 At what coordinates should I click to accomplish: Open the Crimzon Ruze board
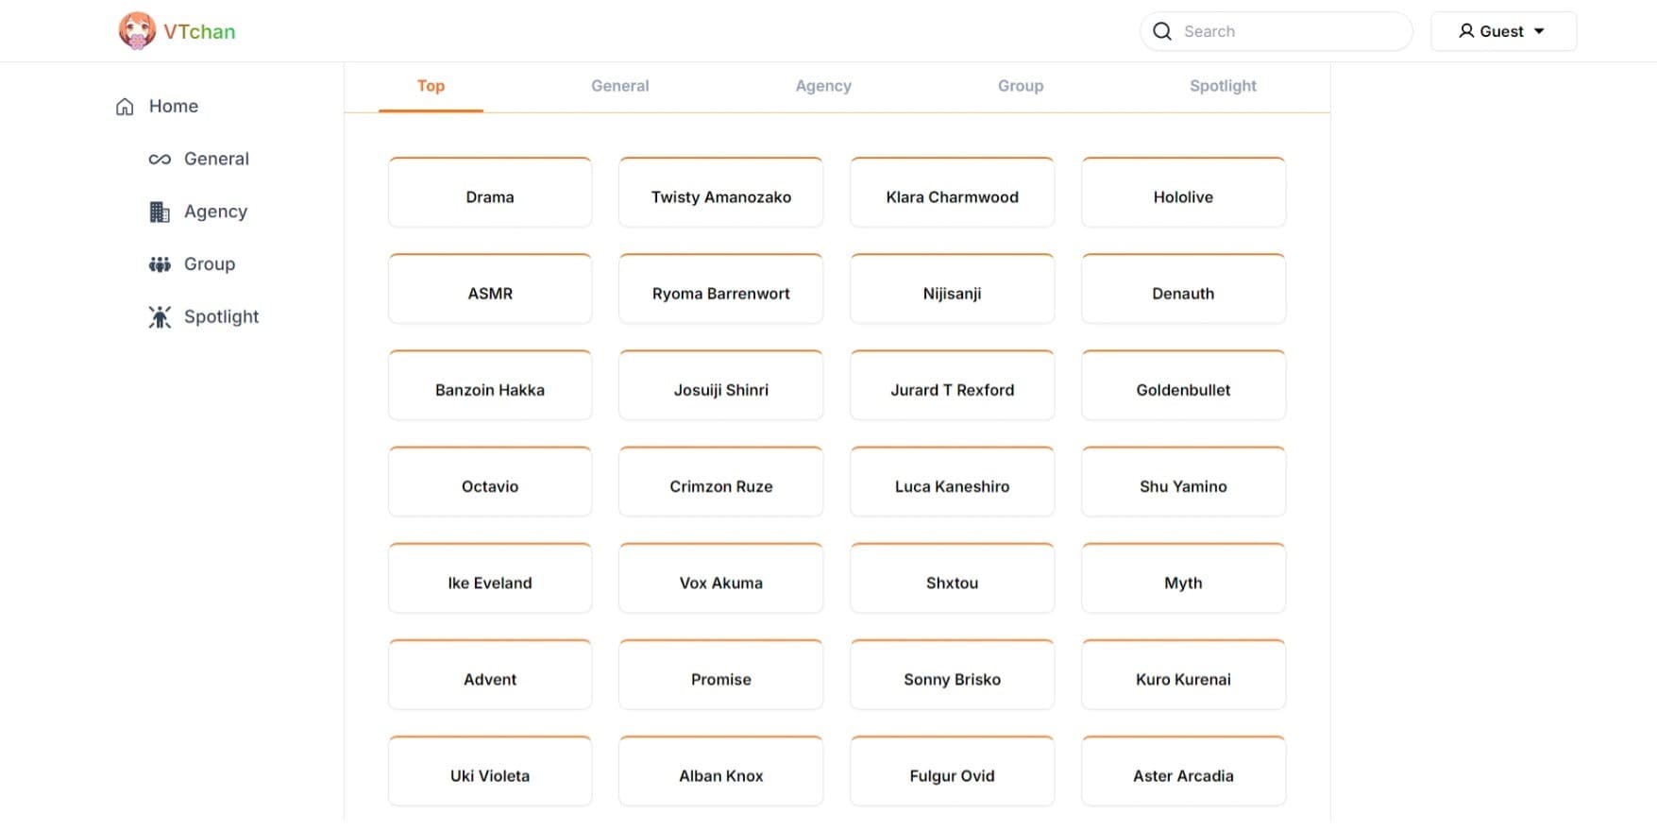721,482
